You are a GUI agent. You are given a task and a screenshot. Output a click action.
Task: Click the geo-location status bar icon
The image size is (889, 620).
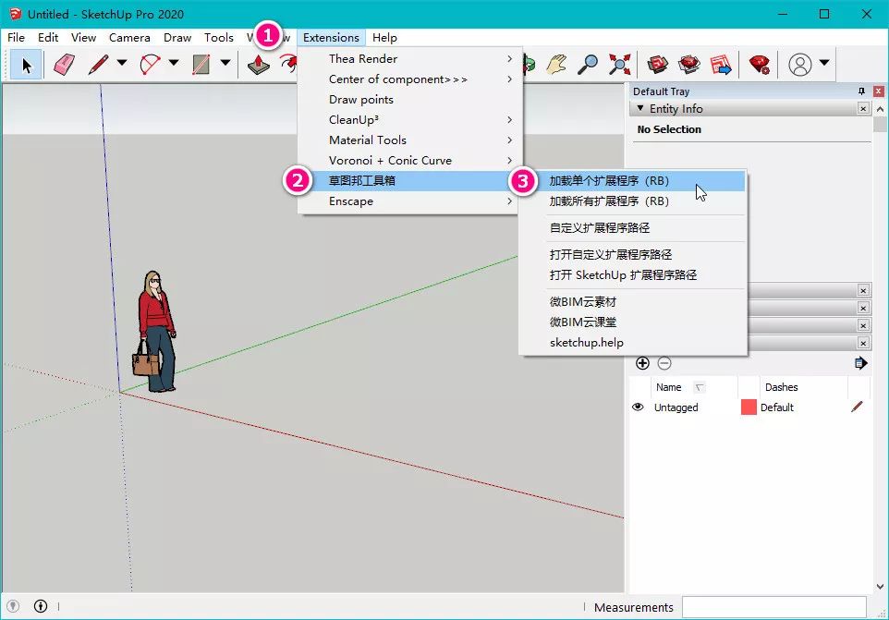(x=12, y=606)
